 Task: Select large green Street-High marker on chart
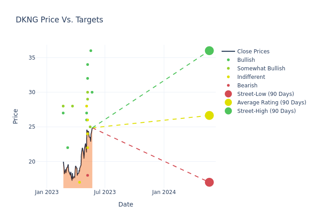(x=209, y=51)
